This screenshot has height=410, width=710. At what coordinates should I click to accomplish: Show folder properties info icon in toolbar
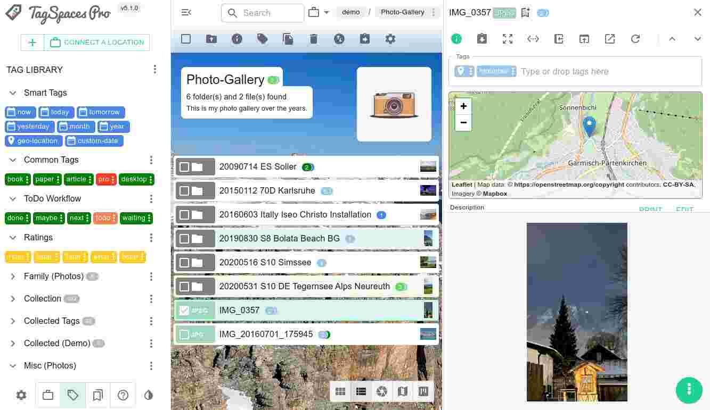tap(237, 39)
